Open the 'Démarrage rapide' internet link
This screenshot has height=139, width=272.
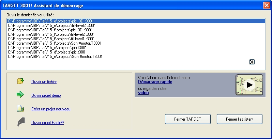pyautogui.click(x=155, y=82)
